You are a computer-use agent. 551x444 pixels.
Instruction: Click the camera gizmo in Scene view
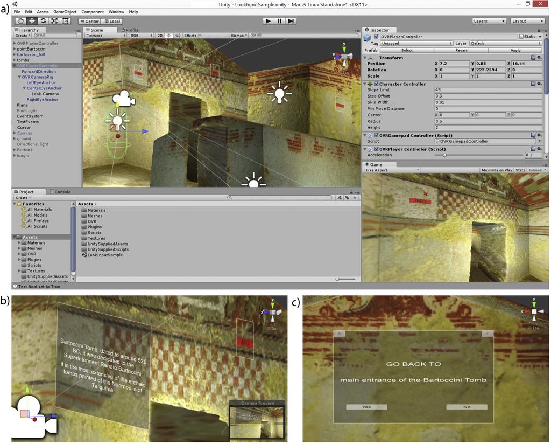123,99
